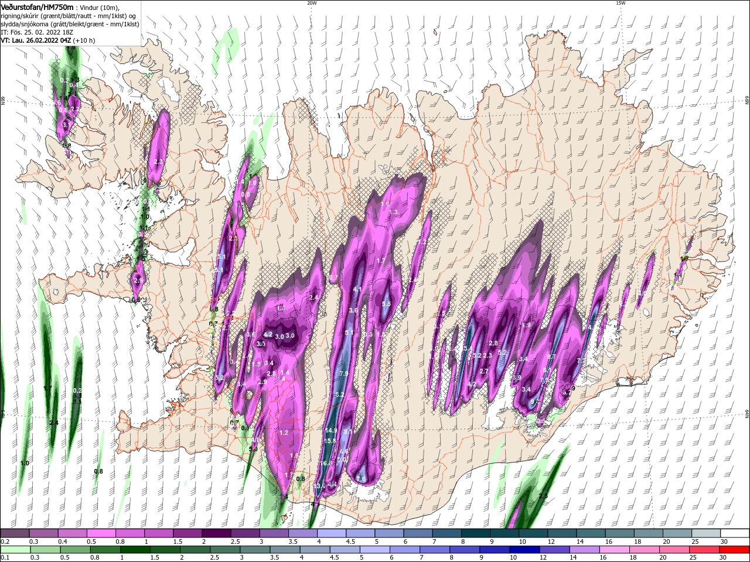Click the 7.9 precipitation value on map
The height and width of the screenshot is (562, 750).
click(x=344, y=373)
